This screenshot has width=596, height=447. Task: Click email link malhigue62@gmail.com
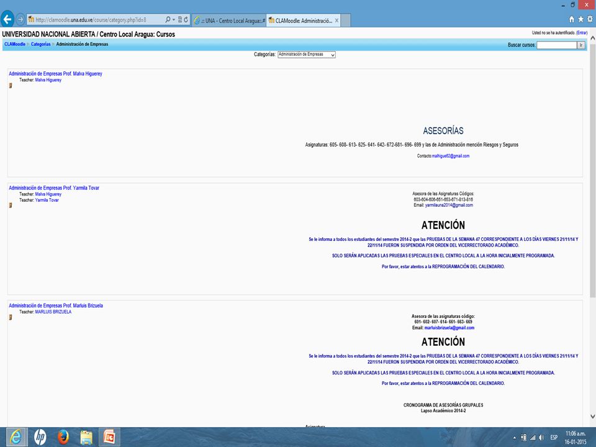click(451, 156)
